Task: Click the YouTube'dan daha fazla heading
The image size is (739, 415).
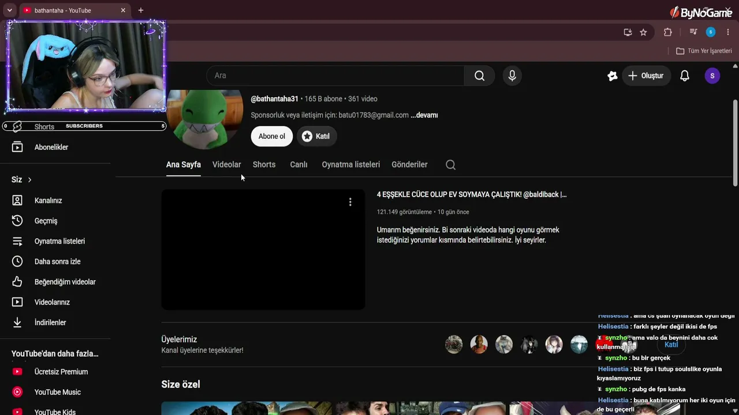Action: pos(55,354)
